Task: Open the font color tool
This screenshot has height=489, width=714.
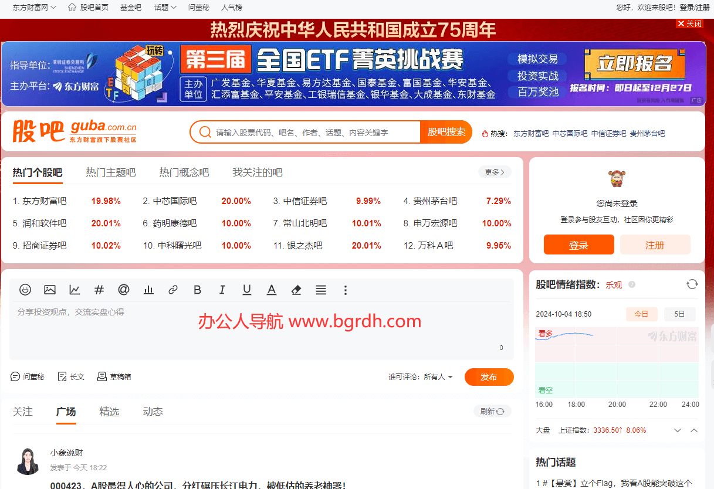Action: pos(272,290)
